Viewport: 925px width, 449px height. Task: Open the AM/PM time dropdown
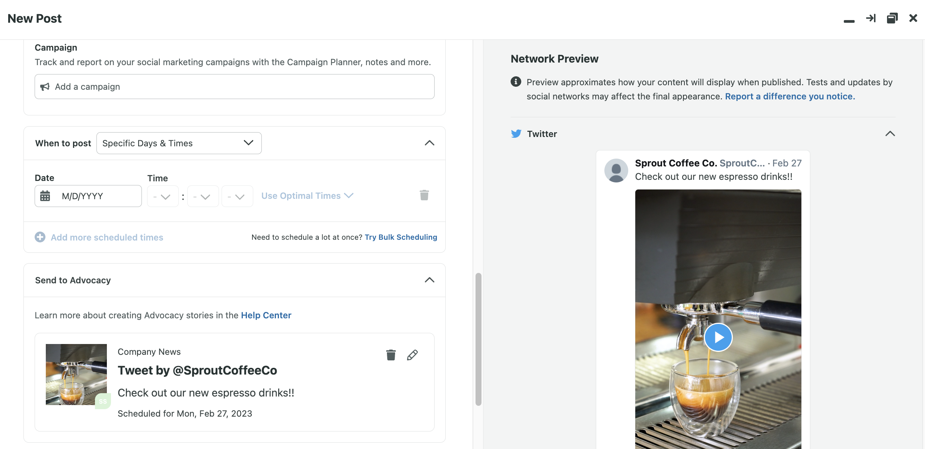pyautogui.click(x=237, y=196)
